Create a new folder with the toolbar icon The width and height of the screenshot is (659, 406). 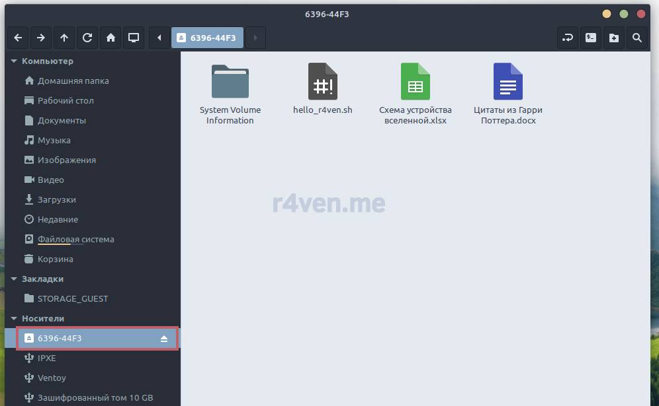[614, 38]
